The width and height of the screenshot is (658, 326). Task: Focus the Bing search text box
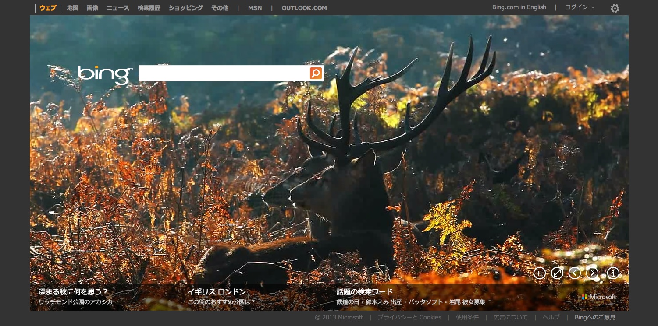224,73
